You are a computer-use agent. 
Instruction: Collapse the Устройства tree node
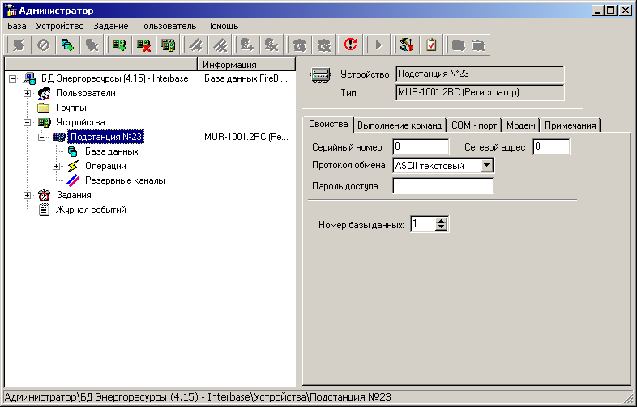(28, 122)
